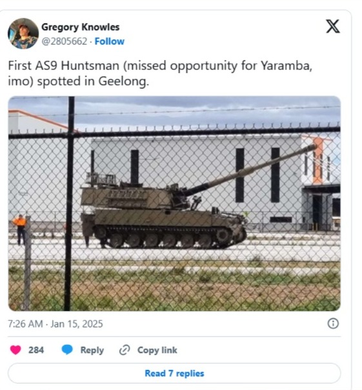362x390 pixels.
Task: Click the grassy foreground of the photo
Action: click(174, 288)
